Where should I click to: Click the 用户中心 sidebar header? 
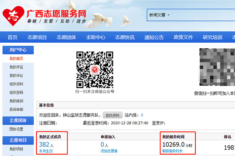point(18,50)
